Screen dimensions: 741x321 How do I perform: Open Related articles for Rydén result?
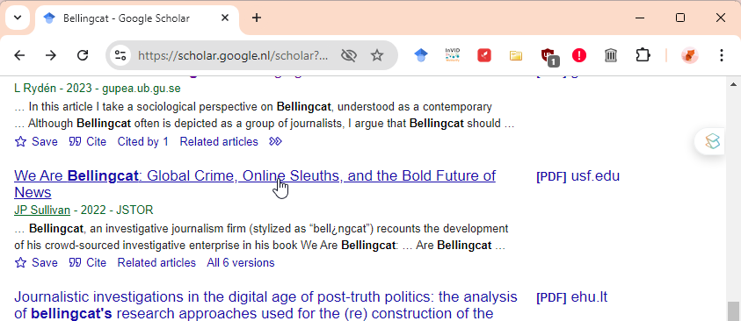click(x=219, y=141)
